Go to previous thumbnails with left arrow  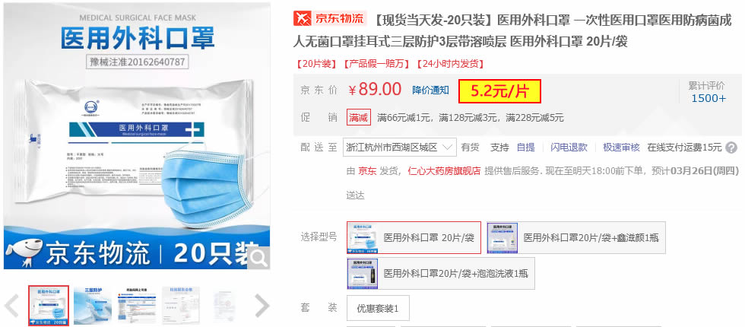tap(11, 306)
